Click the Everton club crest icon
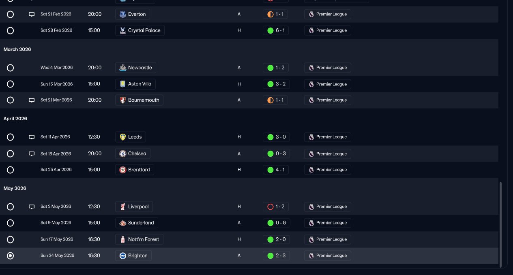This screenshot has height=275, width=513. coord(122,14)
